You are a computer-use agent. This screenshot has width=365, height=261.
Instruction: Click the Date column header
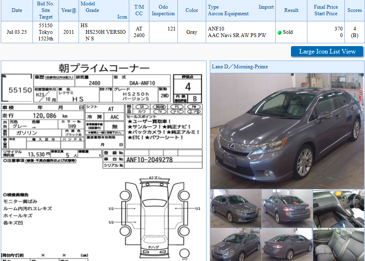click(17, 10)
